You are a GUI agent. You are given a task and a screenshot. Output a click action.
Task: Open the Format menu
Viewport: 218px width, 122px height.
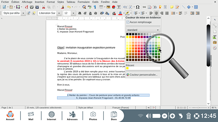(51, 2)
